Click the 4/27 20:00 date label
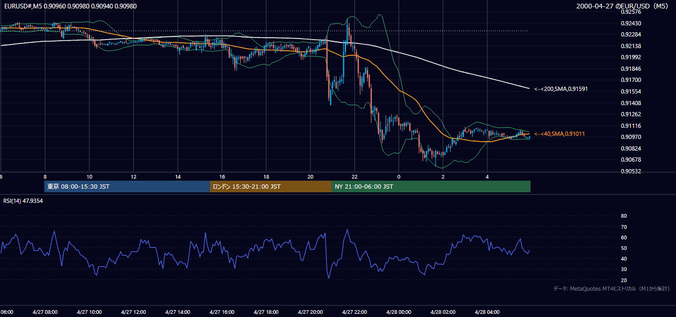The height and width of the screenshot is (317, 676). click(310, 312)
